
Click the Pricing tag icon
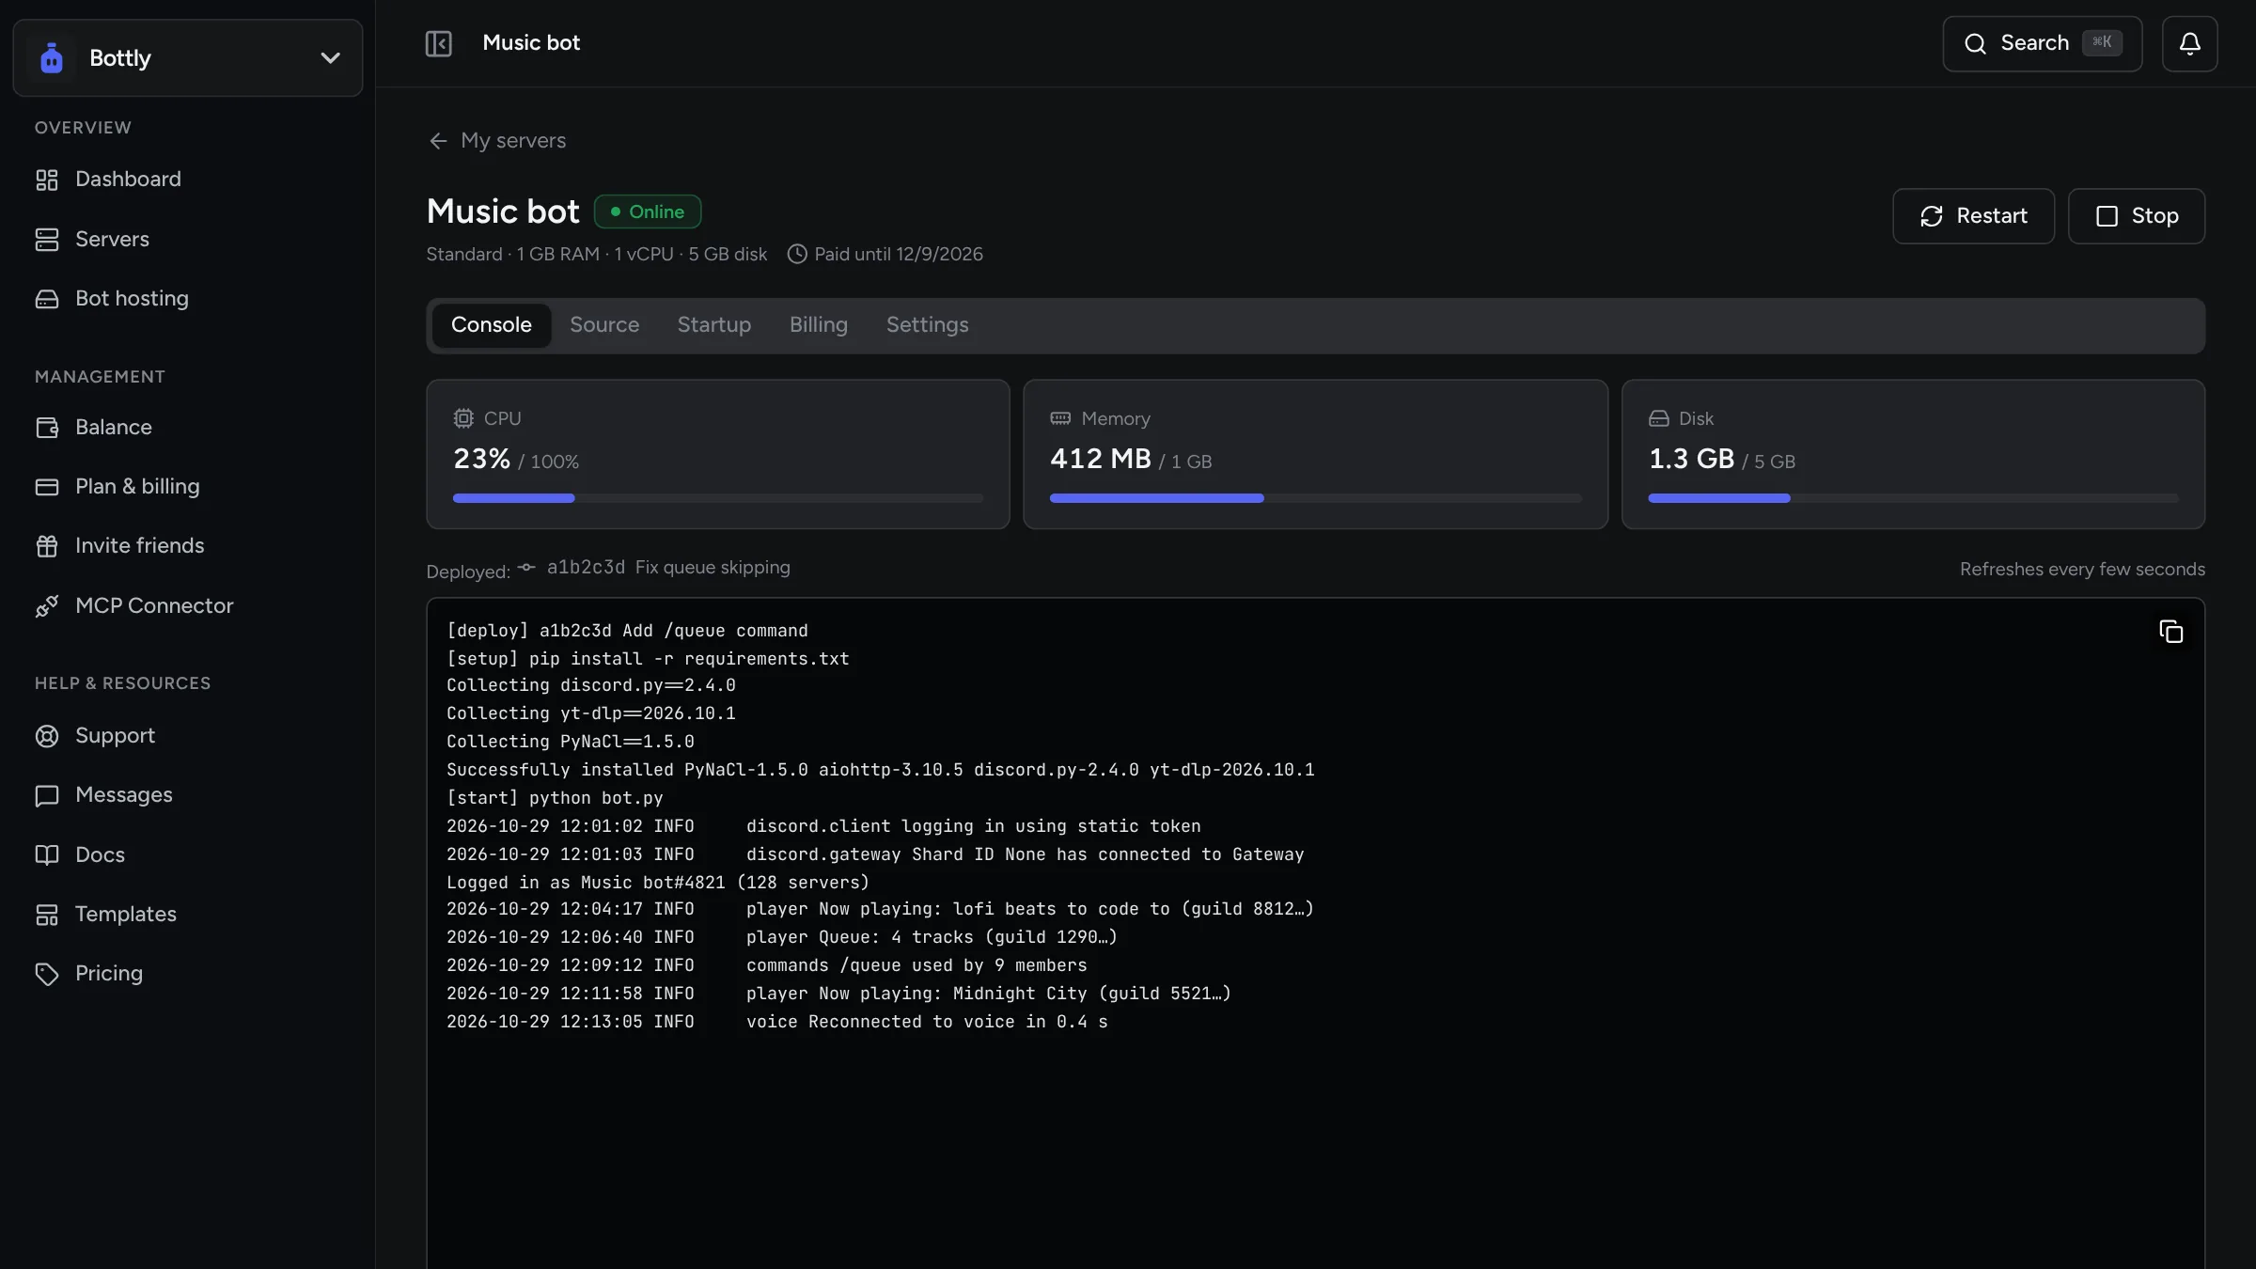(x=47, y=974)
